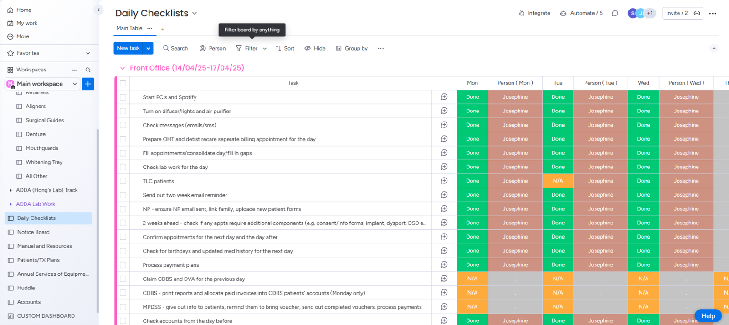Search workspaces with magnifier icon

click(88, 70)
